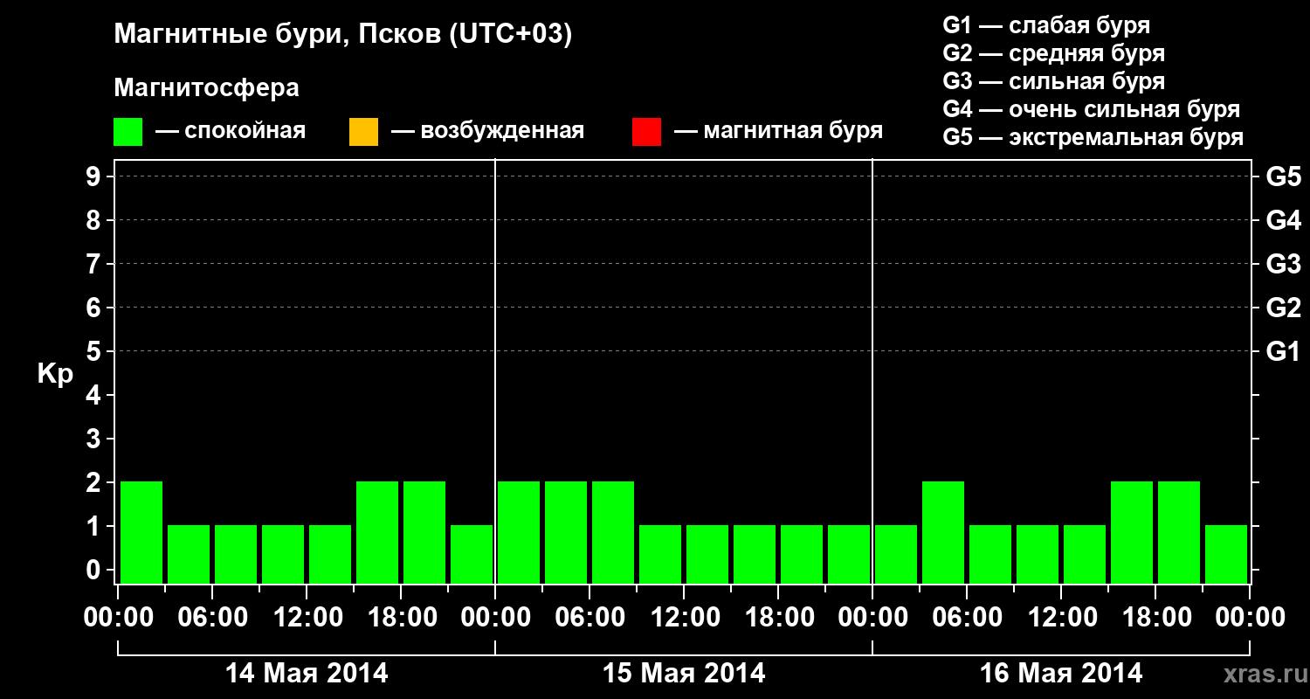This screenshot has width=1310, height=699.
Task: Click the '06:00' time label under 16 Мая
Action: point(967,618)
